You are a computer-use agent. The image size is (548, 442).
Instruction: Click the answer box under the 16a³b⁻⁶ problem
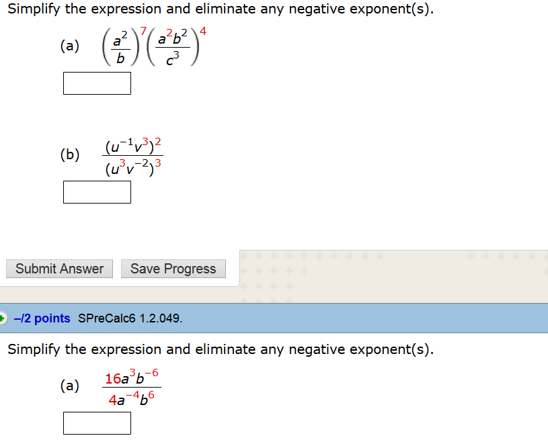click(97, 423)
